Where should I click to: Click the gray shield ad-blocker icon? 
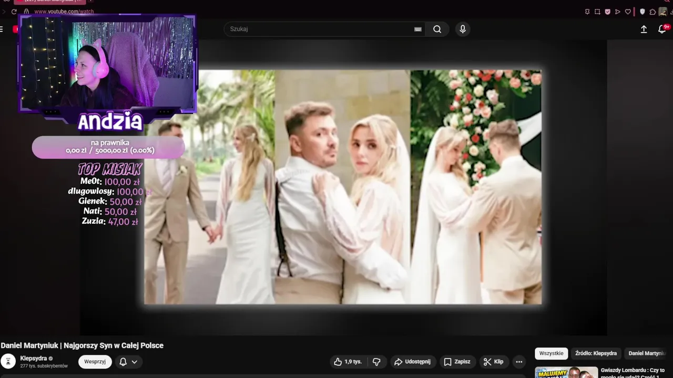[x=642, y=12]
